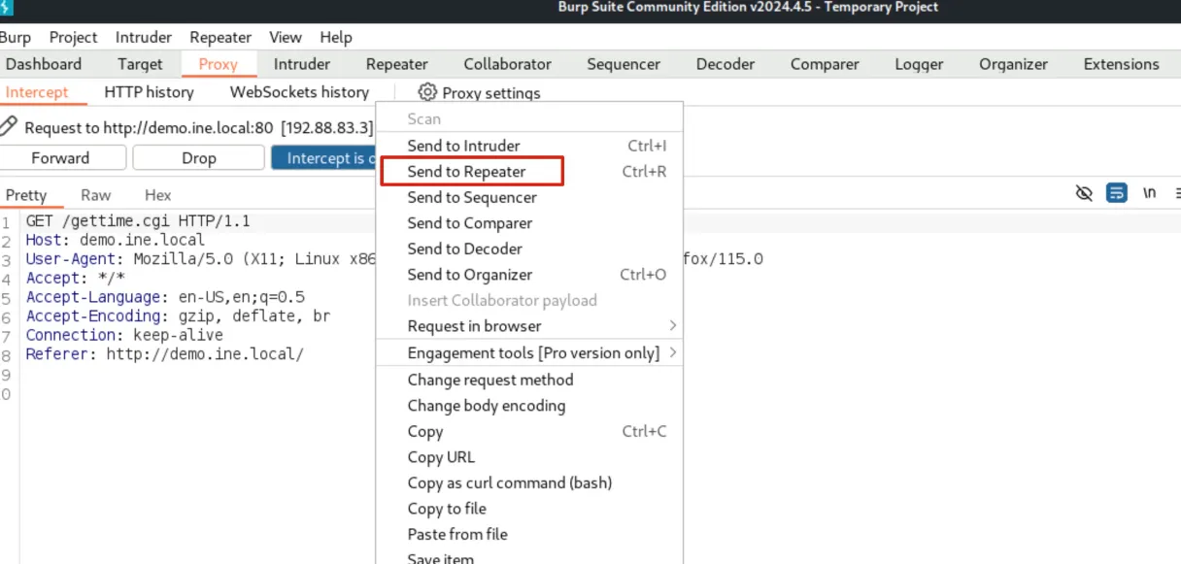Click the User-Agent header line
The image size is (1181, 564).
coord(200,259)
